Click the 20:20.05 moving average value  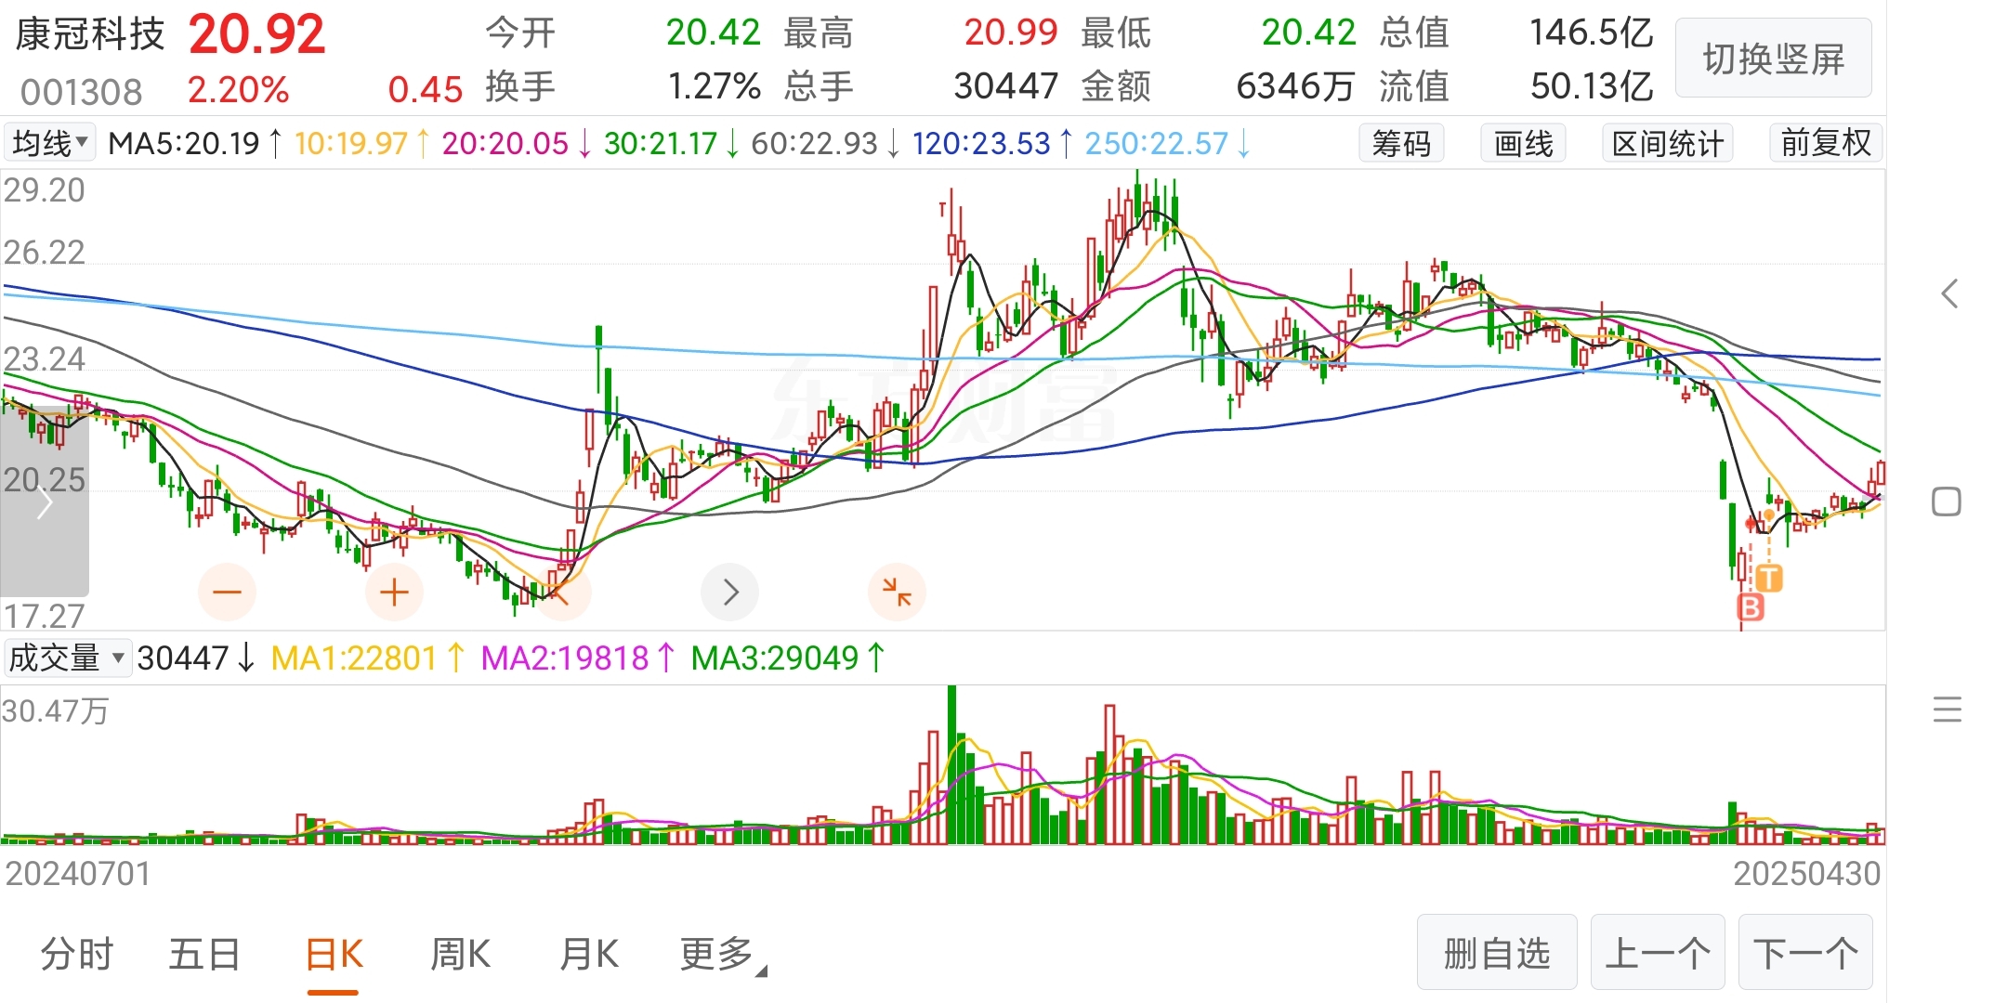point(505,143)
